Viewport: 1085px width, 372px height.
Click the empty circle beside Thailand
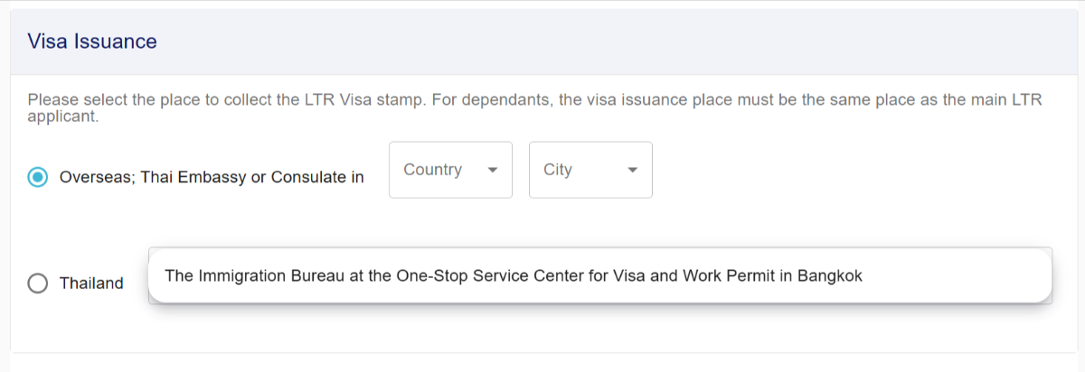[38, 284]
